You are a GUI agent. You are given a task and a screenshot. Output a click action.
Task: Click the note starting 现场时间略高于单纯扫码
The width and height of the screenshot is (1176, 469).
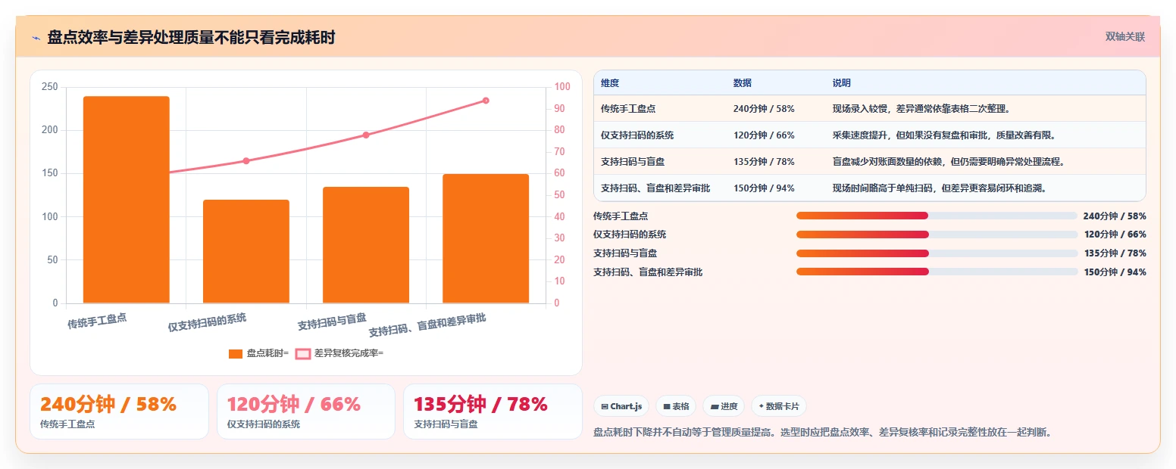[940, 188]
